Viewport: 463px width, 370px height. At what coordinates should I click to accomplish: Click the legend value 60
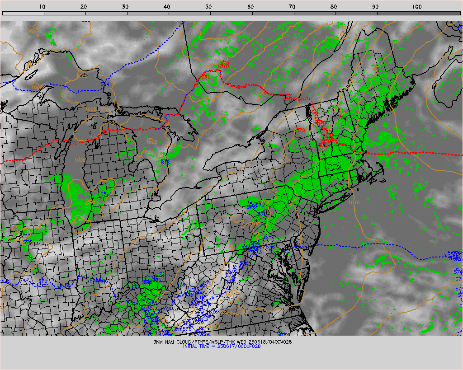click(x=250, y=6)
